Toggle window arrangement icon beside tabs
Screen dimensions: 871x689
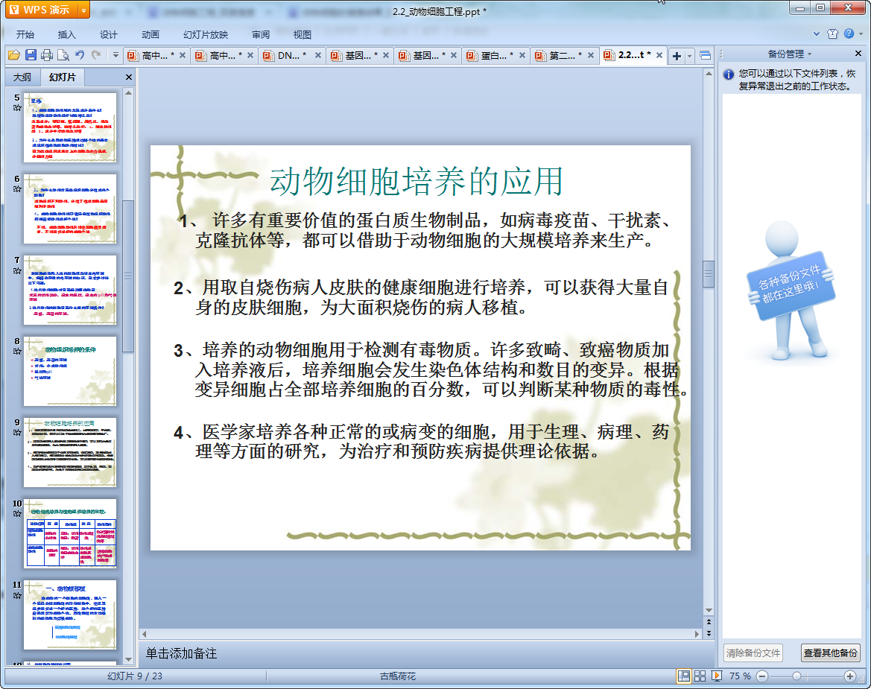point(705,56)
